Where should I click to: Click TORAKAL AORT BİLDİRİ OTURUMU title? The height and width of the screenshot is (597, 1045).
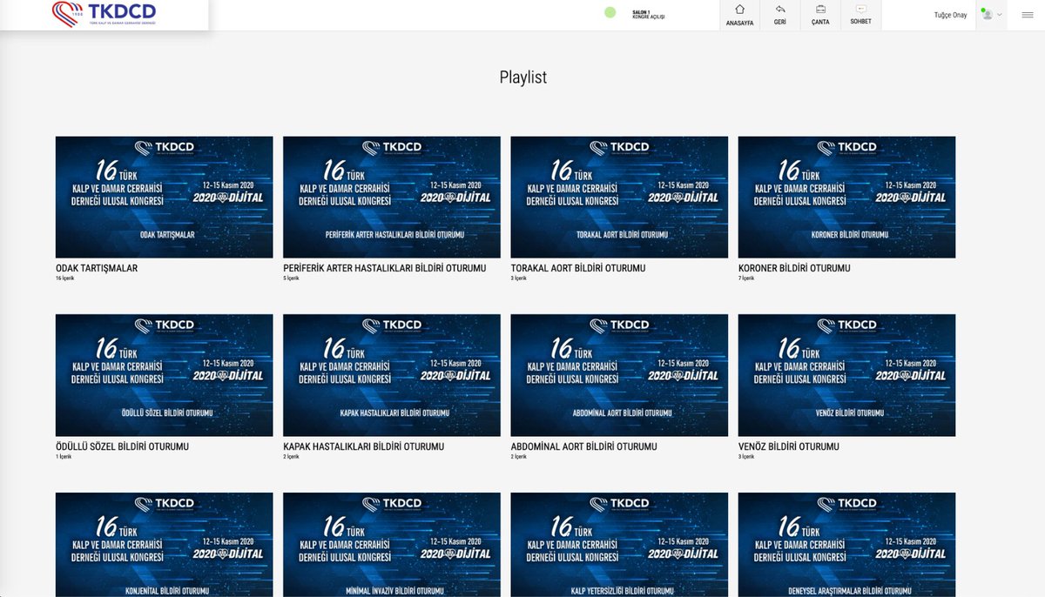578,268
